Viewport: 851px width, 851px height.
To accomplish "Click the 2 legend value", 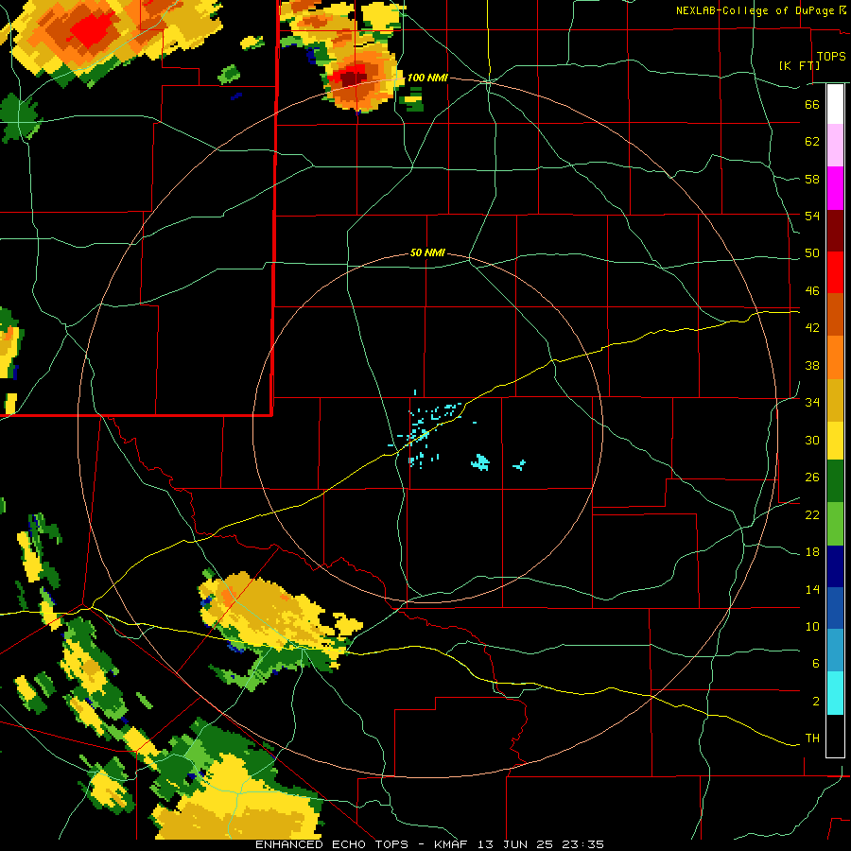I will click(816, 702).
